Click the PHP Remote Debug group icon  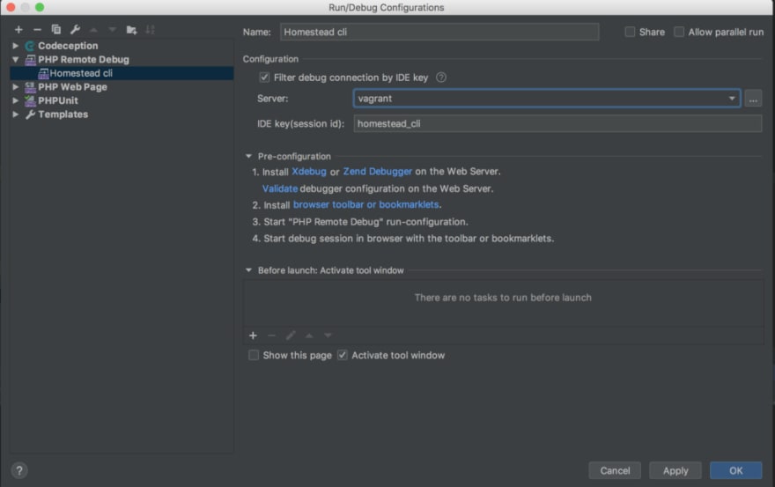(x=30, y=59)
